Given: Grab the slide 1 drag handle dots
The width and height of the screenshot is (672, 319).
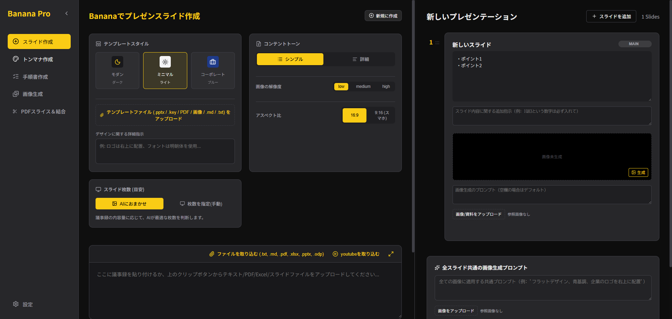Looking at the screenshot, I should point(437,43).
